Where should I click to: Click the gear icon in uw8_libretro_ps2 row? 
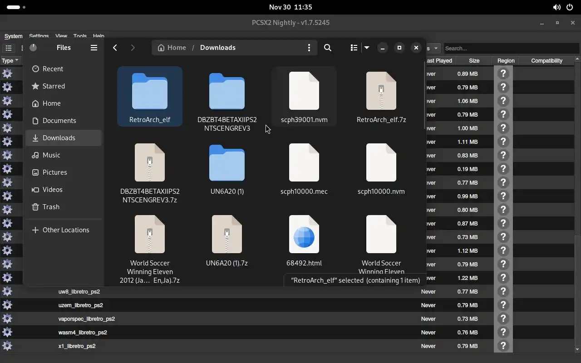point(7,291)
